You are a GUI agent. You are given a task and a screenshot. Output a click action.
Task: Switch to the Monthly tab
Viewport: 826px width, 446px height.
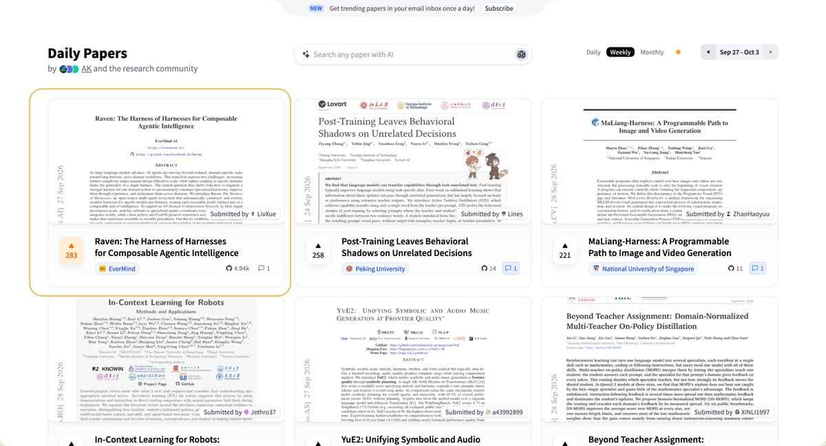point(652,52)
